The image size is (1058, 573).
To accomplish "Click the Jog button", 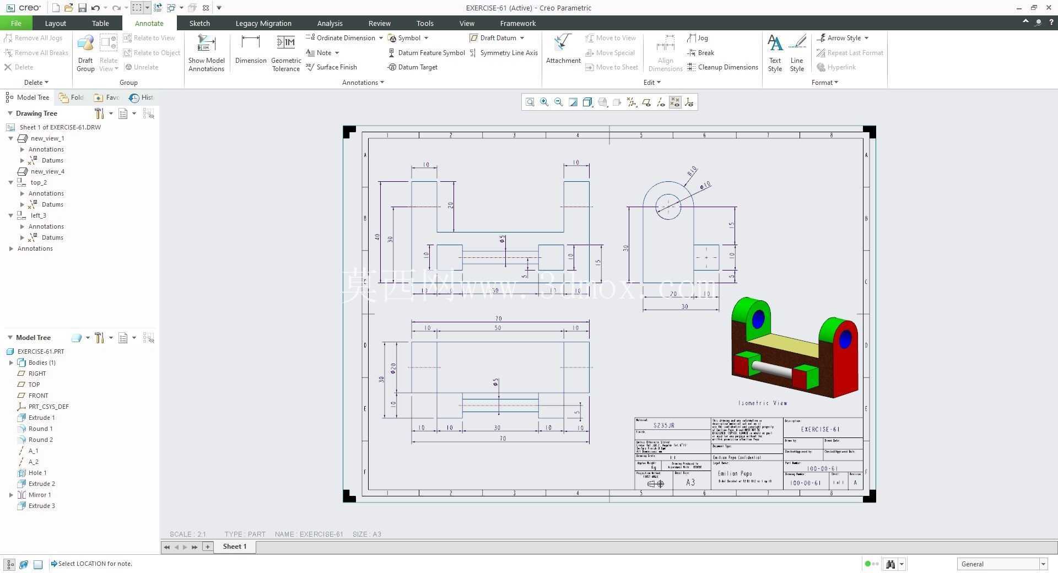I will 698,38.
